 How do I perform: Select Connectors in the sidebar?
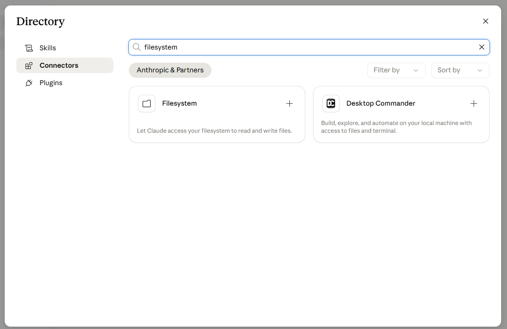coord(64,65)
